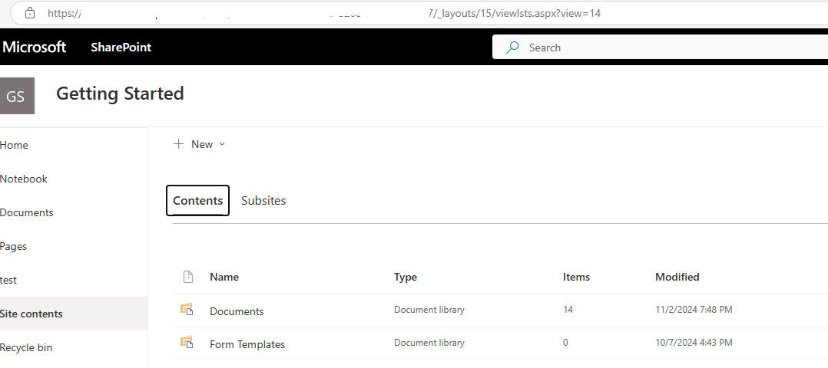Viewport: 828px width, 368px height.
Task: Click the item count 0
Action: pos(565,342)
